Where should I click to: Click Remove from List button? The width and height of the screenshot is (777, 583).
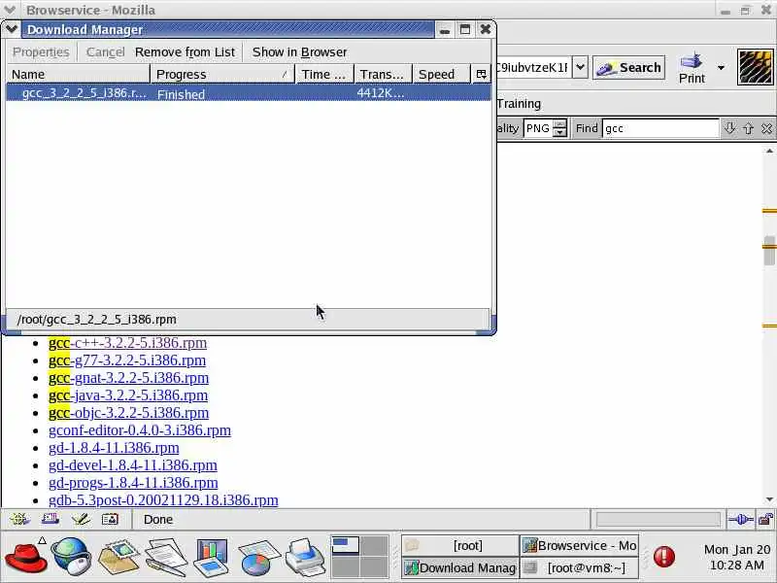185,52
